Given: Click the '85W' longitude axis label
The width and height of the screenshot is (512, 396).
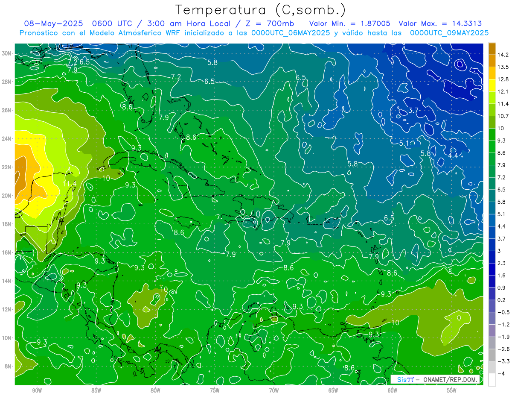Looking at the screenshot, I should point(96,390).
